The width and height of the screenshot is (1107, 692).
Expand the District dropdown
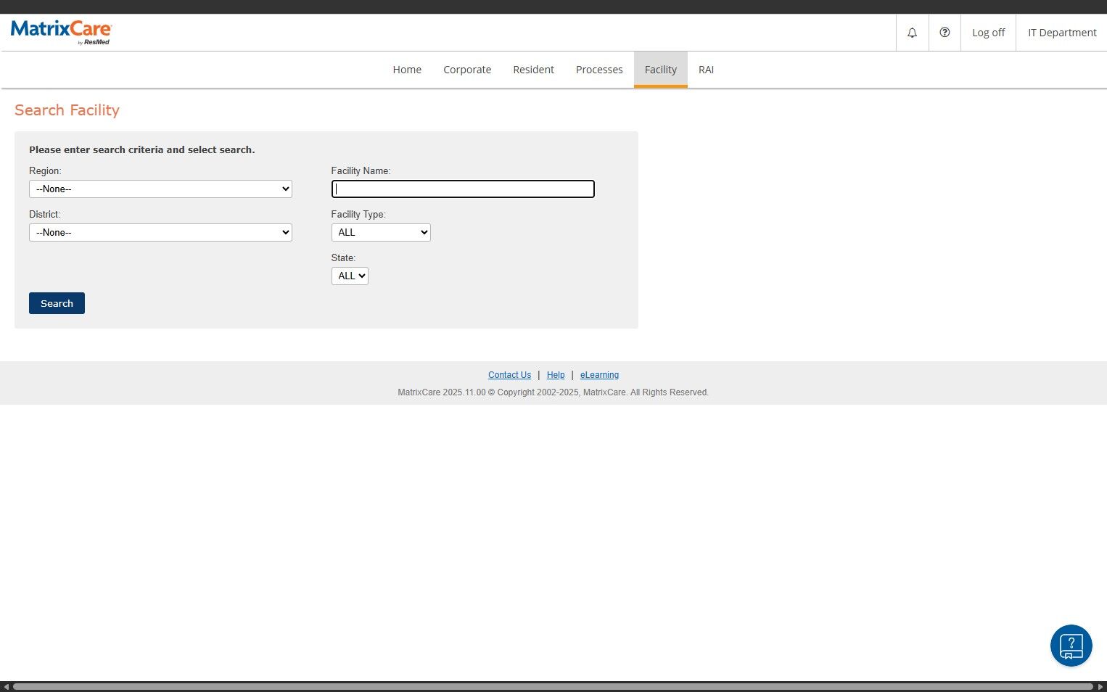tap(160, 232)
